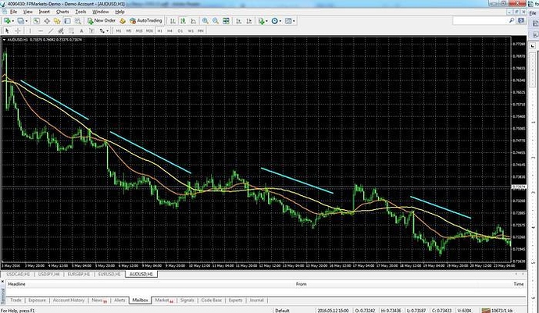
Task: Zoom in on the chart
Action: click(205, 21)
